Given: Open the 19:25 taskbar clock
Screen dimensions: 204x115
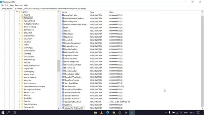Looking at the screenshot, I should [x=192, y=112].
